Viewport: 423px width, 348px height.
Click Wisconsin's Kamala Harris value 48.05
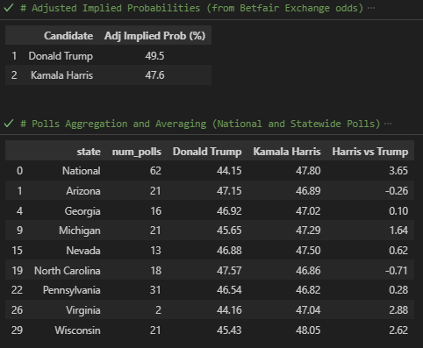click(308, 330)
